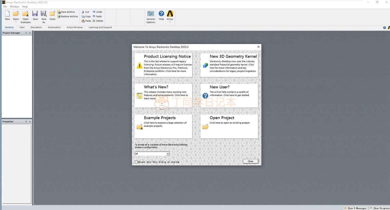This screenshot has height=210, width=390.
Task: Click the small help icon at ribbon right
Action: pyautogui.click(x=384, y=28)
